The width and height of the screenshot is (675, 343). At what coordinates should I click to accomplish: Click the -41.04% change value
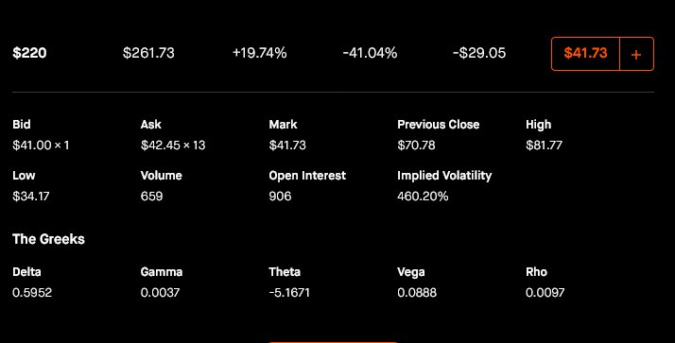370,53
